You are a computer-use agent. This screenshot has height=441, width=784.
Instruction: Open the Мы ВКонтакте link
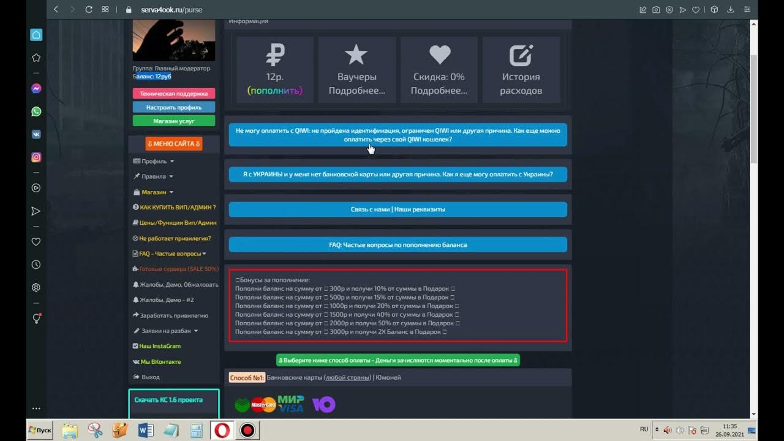pyautogui.click(x=157, y=361)
